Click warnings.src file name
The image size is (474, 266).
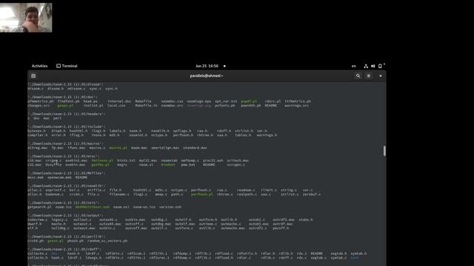point(296,106)
